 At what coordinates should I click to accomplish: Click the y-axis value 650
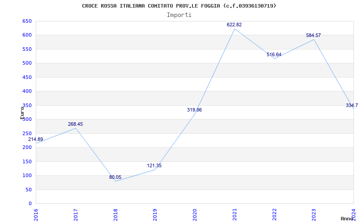pos(27,21)
